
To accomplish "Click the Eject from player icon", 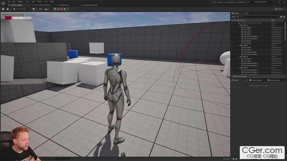I will coord(65,9).
